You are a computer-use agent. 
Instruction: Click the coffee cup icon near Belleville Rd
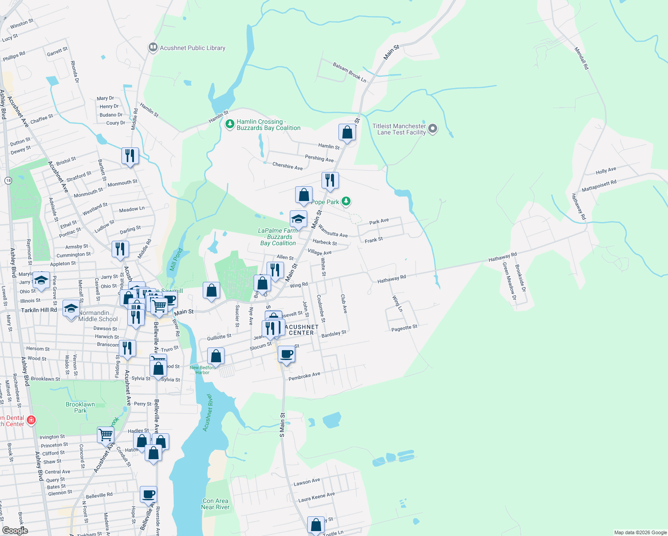coord(148,495)
